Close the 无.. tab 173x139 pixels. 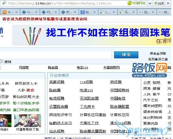134,12
